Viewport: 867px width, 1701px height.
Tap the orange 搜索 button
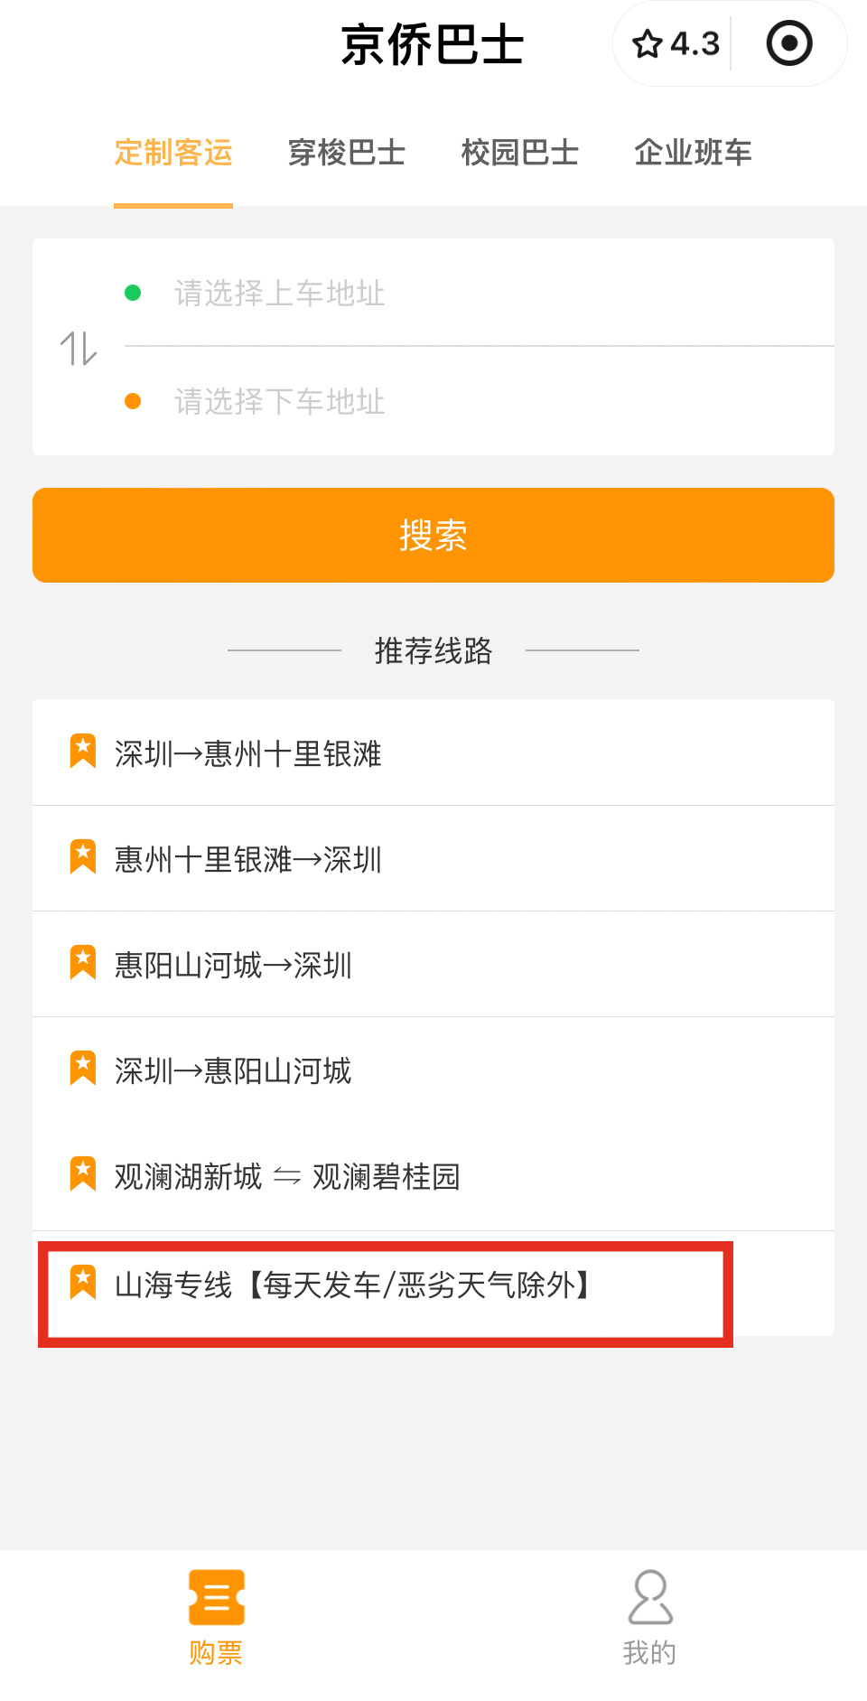433,535
